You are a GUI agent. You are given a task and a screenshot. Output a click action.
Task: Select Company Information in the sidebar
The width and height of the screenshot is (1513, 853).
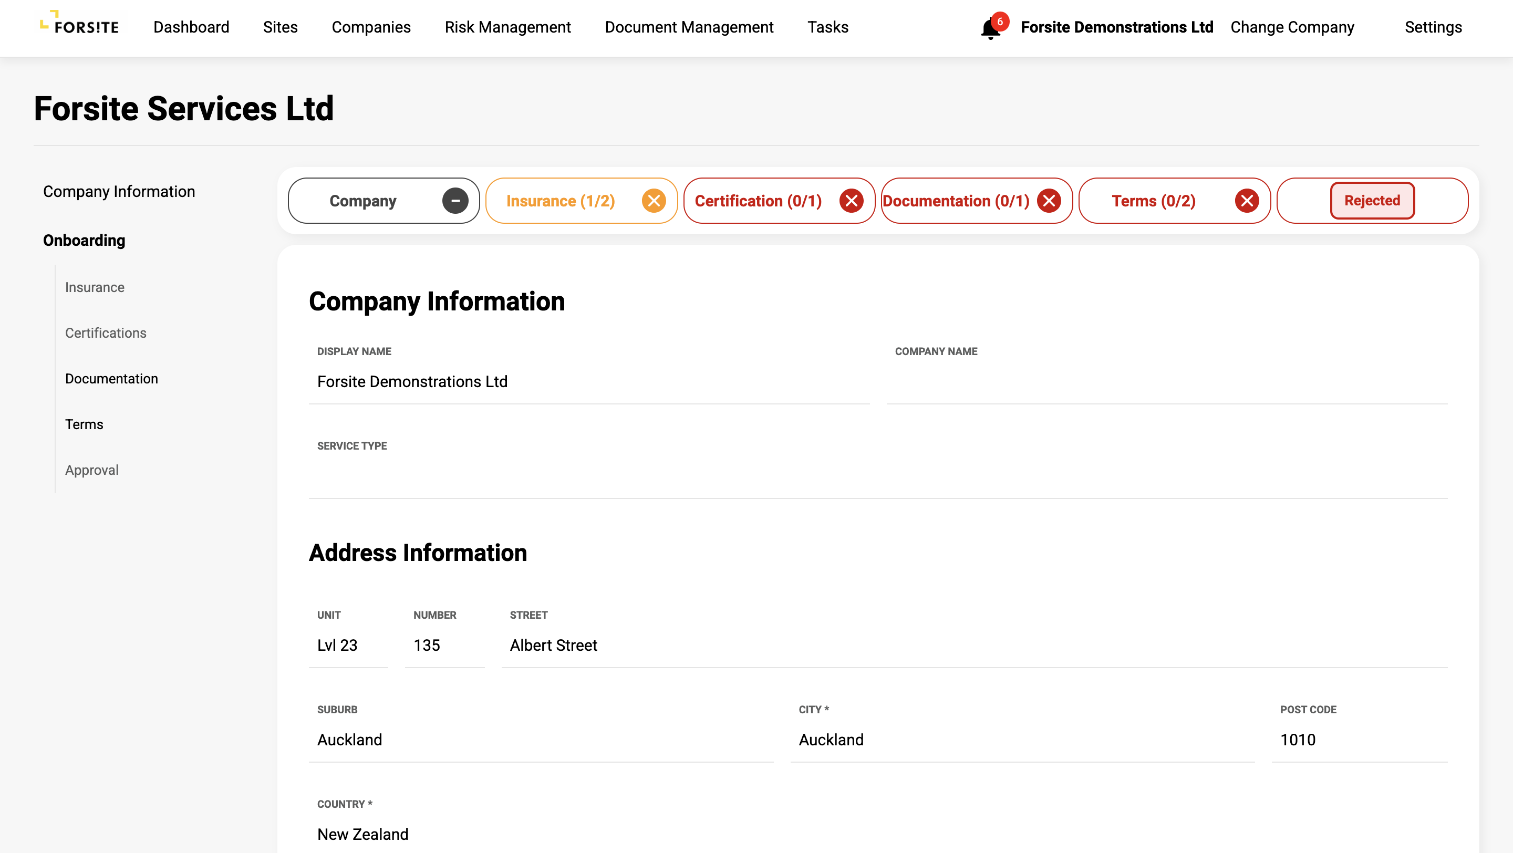click(x=119, y=191)
